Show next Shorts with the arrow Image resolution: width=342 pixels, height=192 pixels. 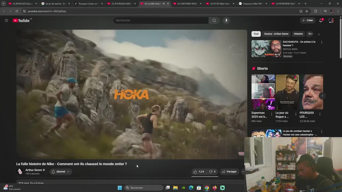pos(322,96)
